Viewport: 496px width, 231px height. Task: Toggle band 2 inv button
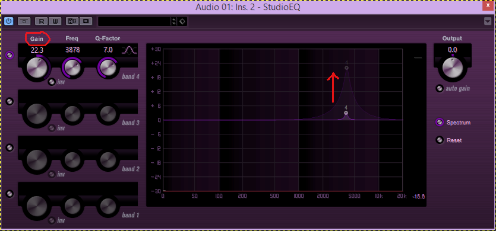[x=52, y=174]
